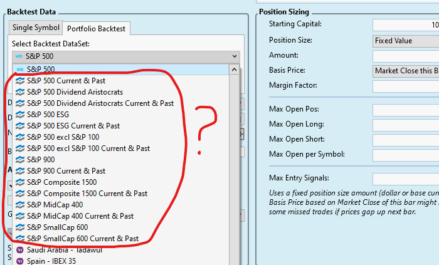The height and width of the screenshot is (265, 439).
Task: Click the Max Entry Signals field
Action: click(x=406, y=179)
